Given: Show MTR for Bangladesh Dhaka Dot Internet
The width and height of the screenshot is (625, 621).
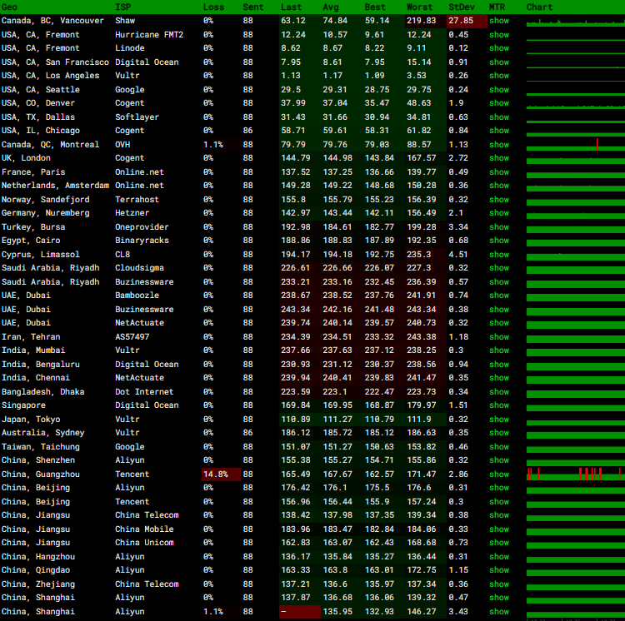Looking at the screenshot, I should tap(499, 392).
